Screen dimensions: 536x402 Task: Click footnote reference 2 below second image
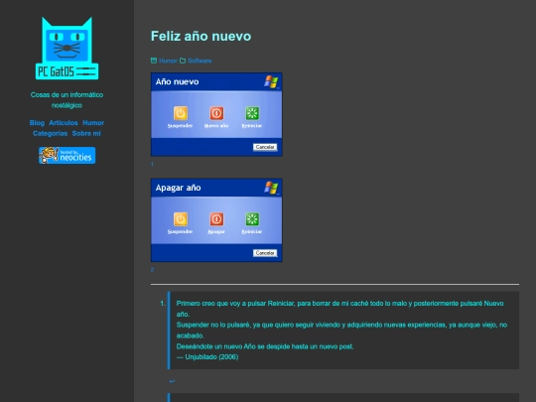tap(152, 269)
